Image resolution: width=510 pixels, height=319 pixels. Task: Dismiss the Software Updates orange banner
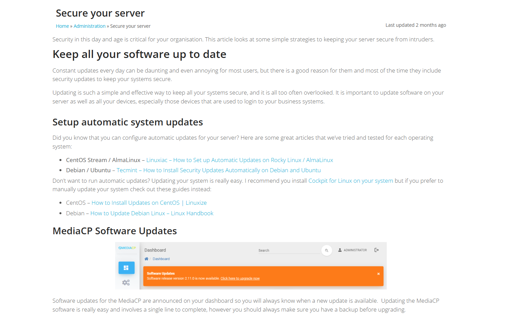378,274
